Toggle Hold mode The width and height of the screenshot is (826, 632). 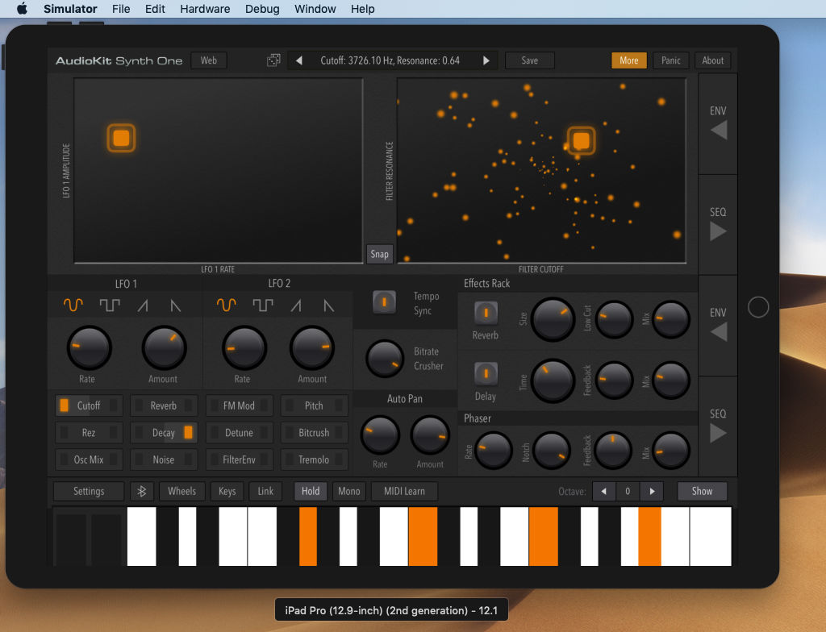tap(311, 492)
